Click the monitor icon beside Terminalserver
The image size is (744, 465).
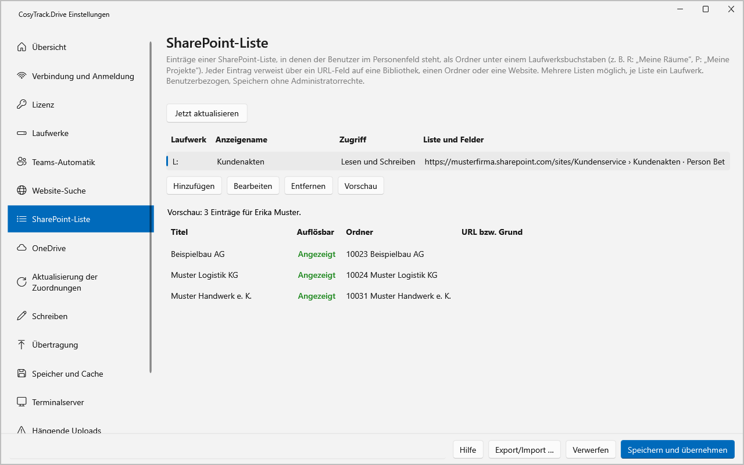click(x=22, y=402)
